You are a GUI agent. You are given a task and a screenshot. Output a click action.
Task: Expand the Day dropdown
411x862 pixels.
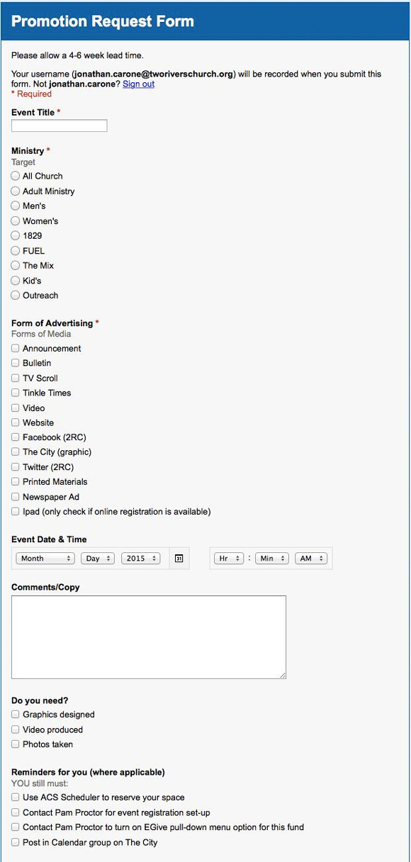click(98, 559)
